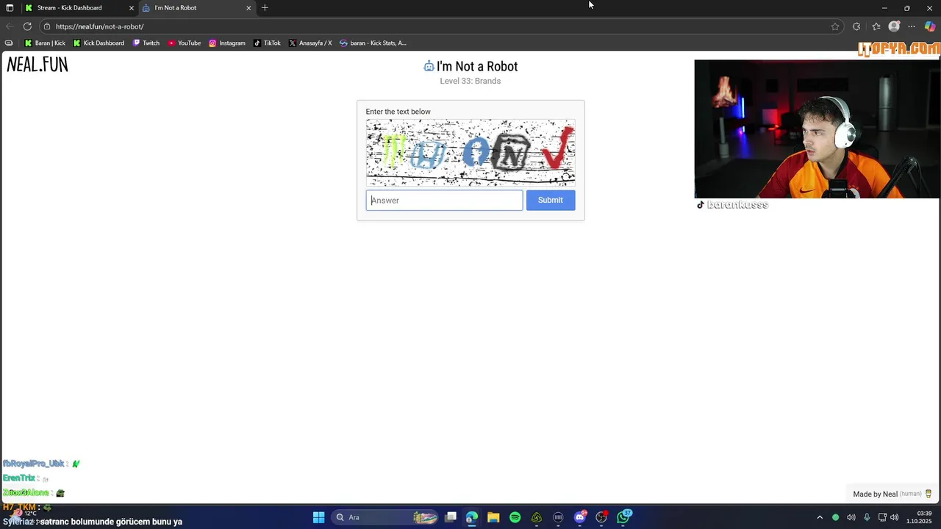Open the green triangle app in taskbar
Image resolution: width=941 pixels, height=529 pixels.
point(537,517)
